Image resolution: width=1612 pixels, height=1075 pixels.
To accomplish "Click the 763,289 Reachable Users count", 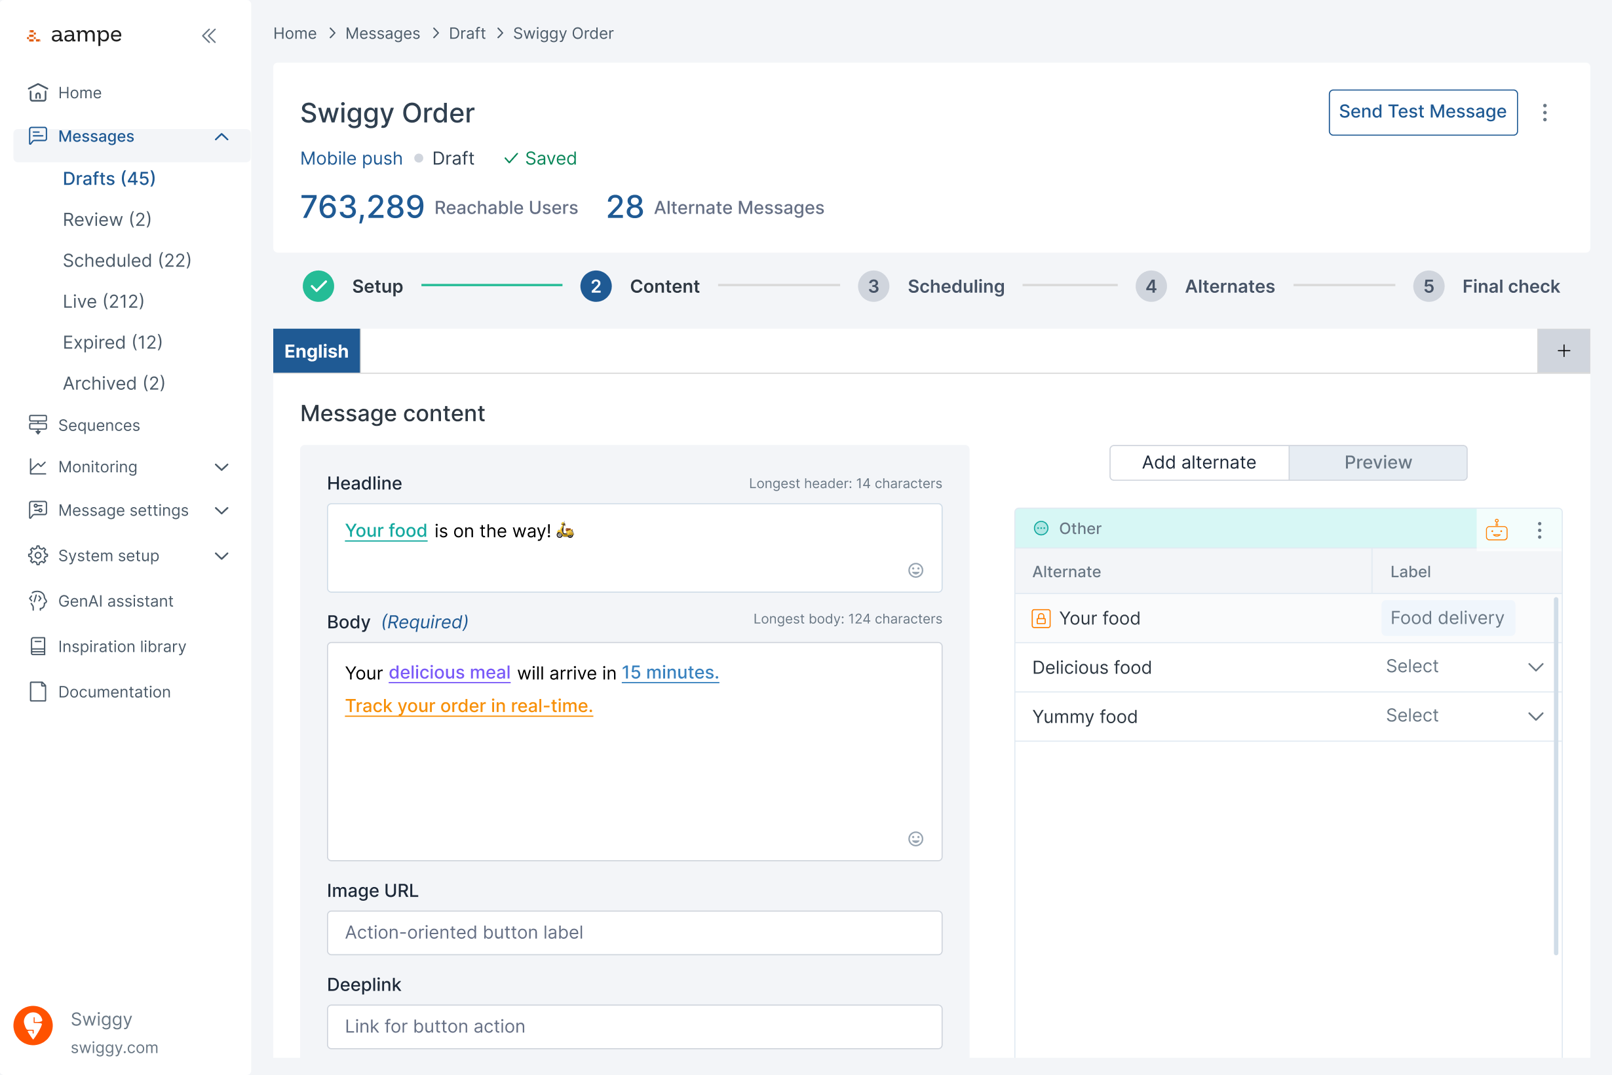I will (439, 207).
